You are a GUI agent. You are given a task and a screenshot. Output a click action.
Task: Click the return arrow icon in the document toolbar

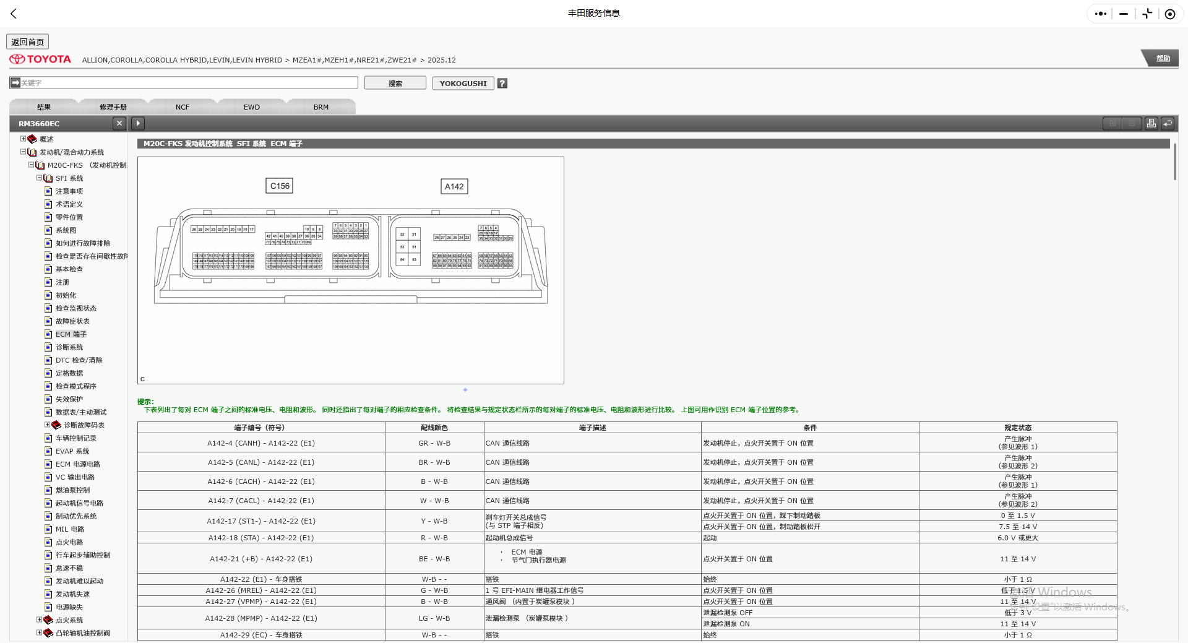(x=1168, y=123)
